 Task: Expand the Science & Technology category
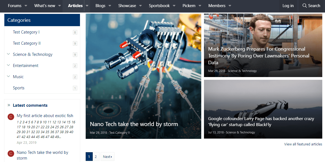click(x=8, y=54)
